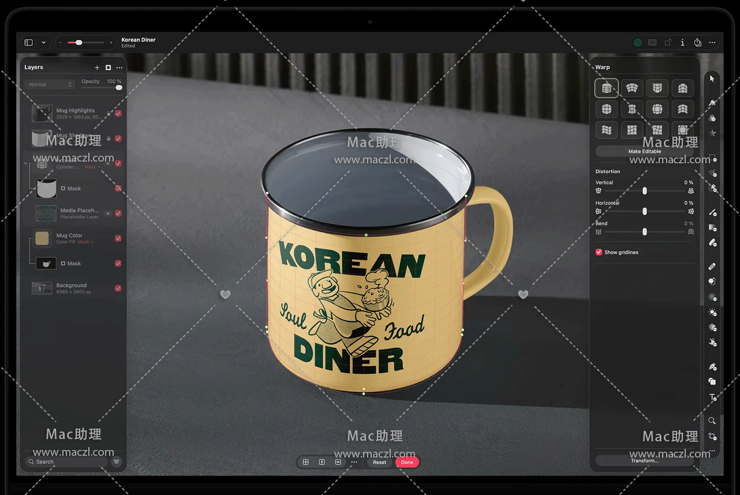Toggle visibility of Background layer
The height and width of the screenshot is (495, 740).
118,288
